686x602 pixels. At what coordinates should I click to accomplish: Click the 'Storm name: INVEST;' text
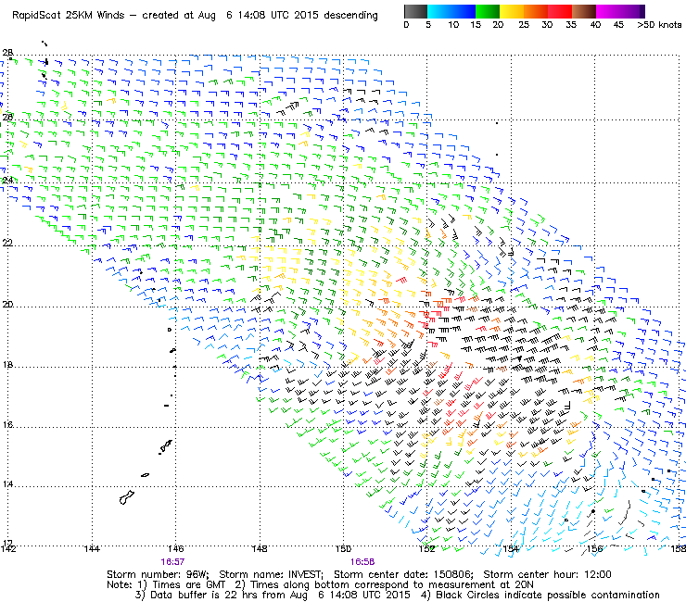pos(271,574)
